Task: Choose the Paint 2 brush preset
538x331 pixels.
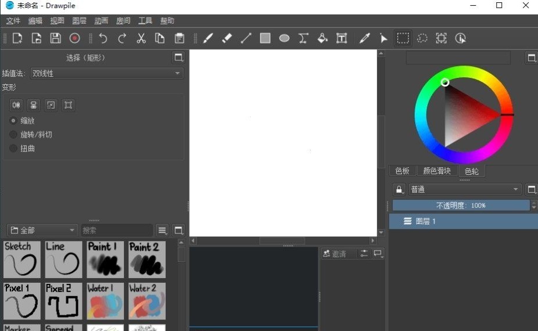Action: pyautogui.click(x=147, y=260)
